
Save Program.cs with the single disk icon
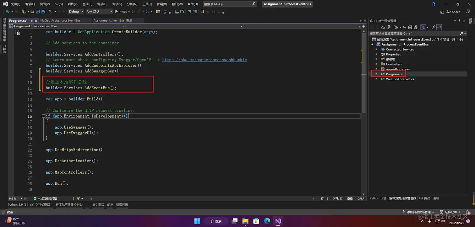point(38,12)
